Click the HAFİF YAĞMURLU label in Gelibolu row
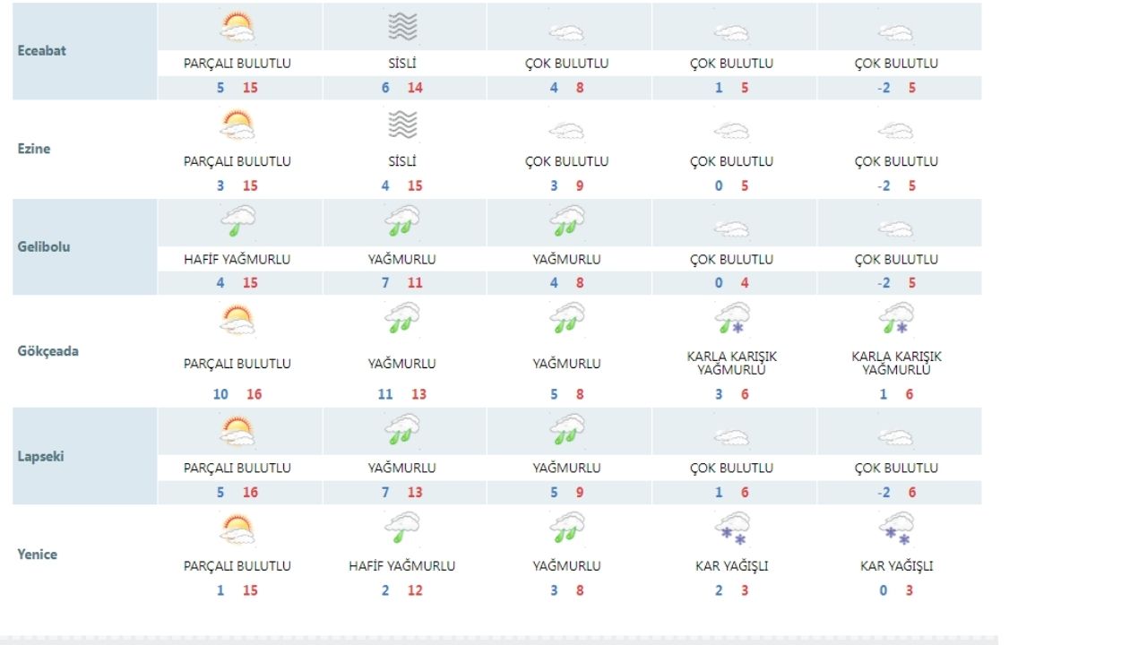Image resolution: width=1147 pixels, height=645 pixels. [237, 259]
